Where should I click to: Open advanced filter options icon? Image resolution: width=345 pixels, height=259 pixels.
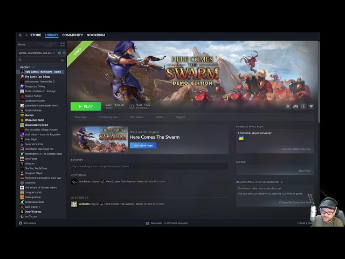(x=63, y=60)
